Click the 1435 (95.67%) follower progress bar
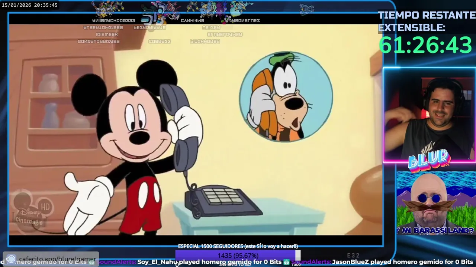 tap(238, 256)
